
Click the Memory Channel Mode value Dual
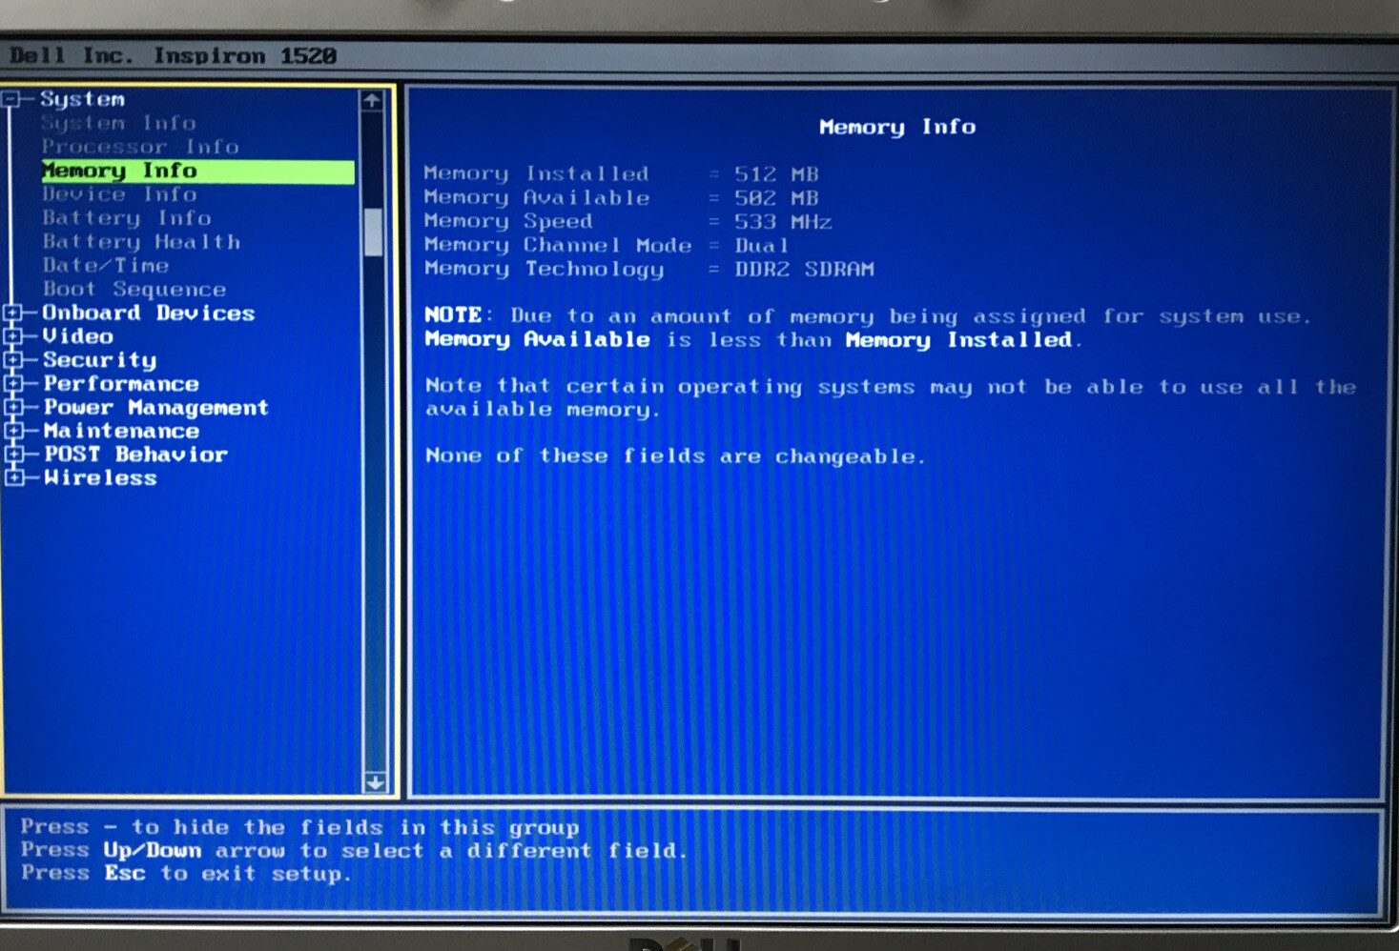(761, 245)
